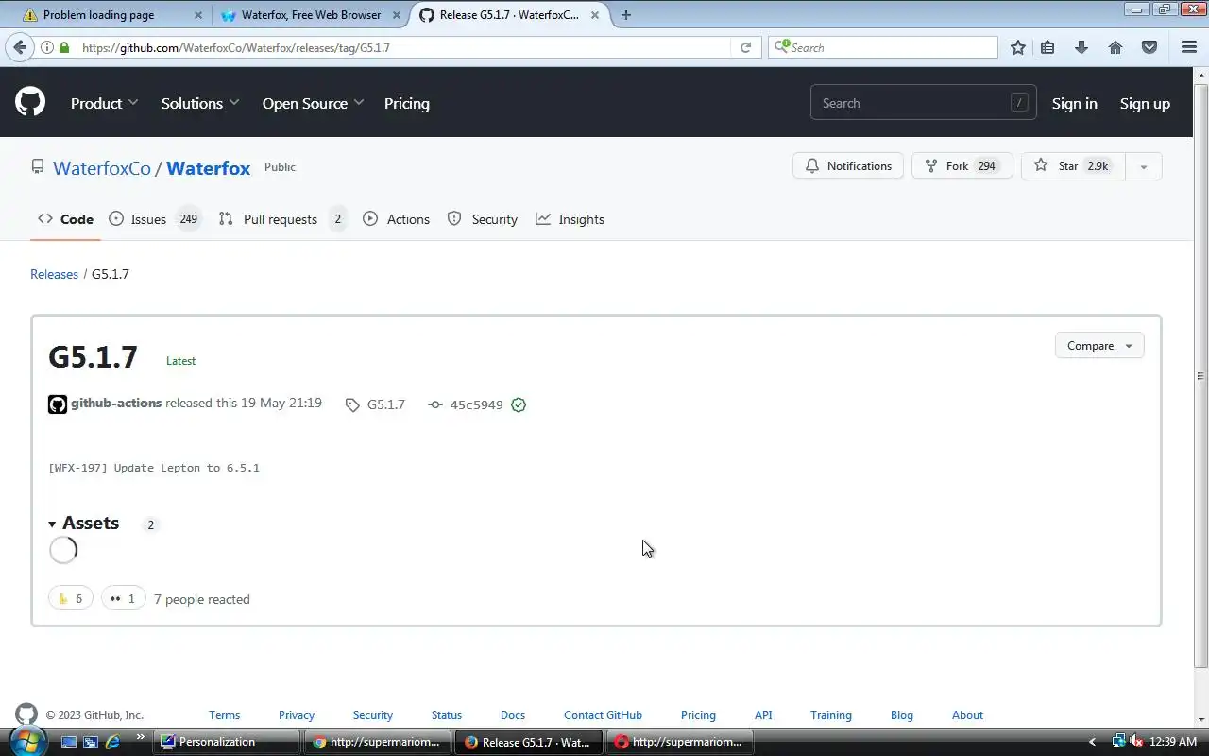This screenshot has height=756, width=1209.
Task: Click the Show Desktop quick launch icon
Action: [x=69, y=742]
